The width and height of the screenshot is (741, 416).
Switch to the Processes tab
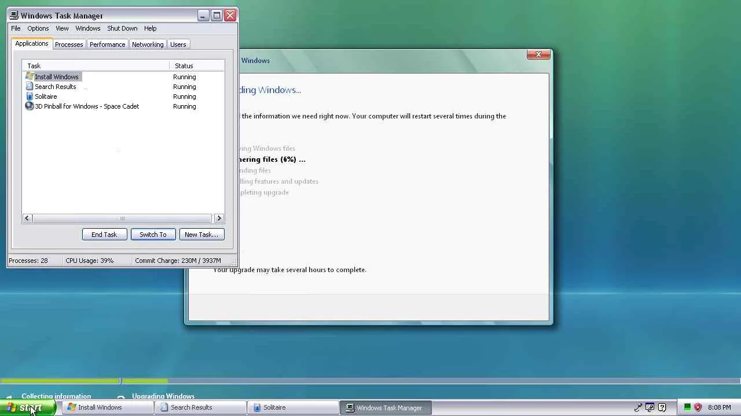[69, 44]
